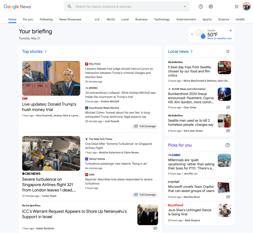Open the 5 best day trips from Seattle article

click(190, 71)
